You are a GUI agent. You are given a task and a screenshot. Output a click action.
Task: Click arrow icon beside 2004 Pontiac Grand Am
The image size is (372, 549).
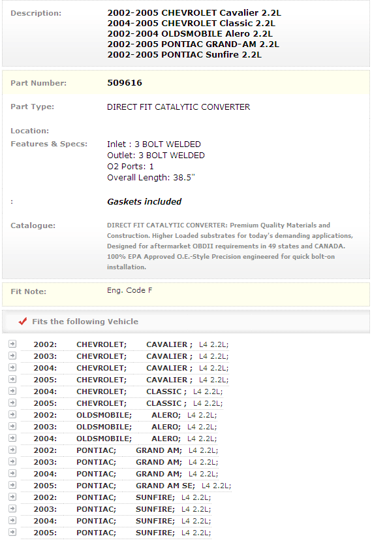pyautogui.click(x=12, y=473)
